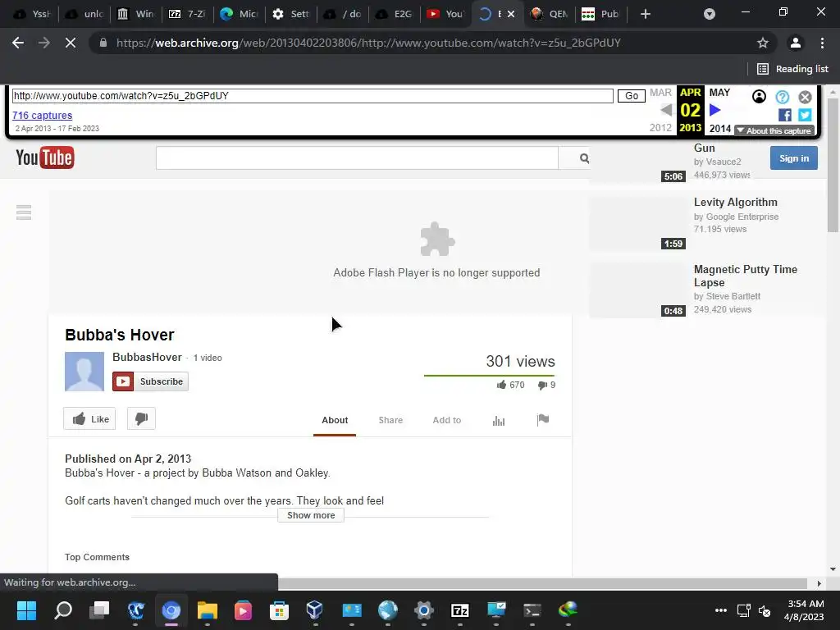Click the Wayback Go button
The height and width of the screenshot is (630, 840).
coord(632,96)
